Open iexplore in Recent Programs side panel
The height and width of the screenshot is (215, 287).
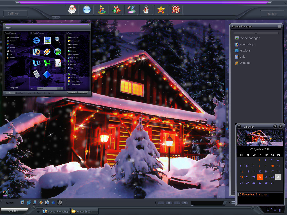point(242,50)
